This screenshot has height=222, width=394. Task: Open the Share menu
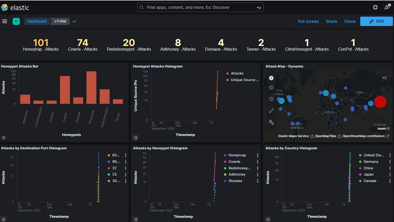point(331,21)
